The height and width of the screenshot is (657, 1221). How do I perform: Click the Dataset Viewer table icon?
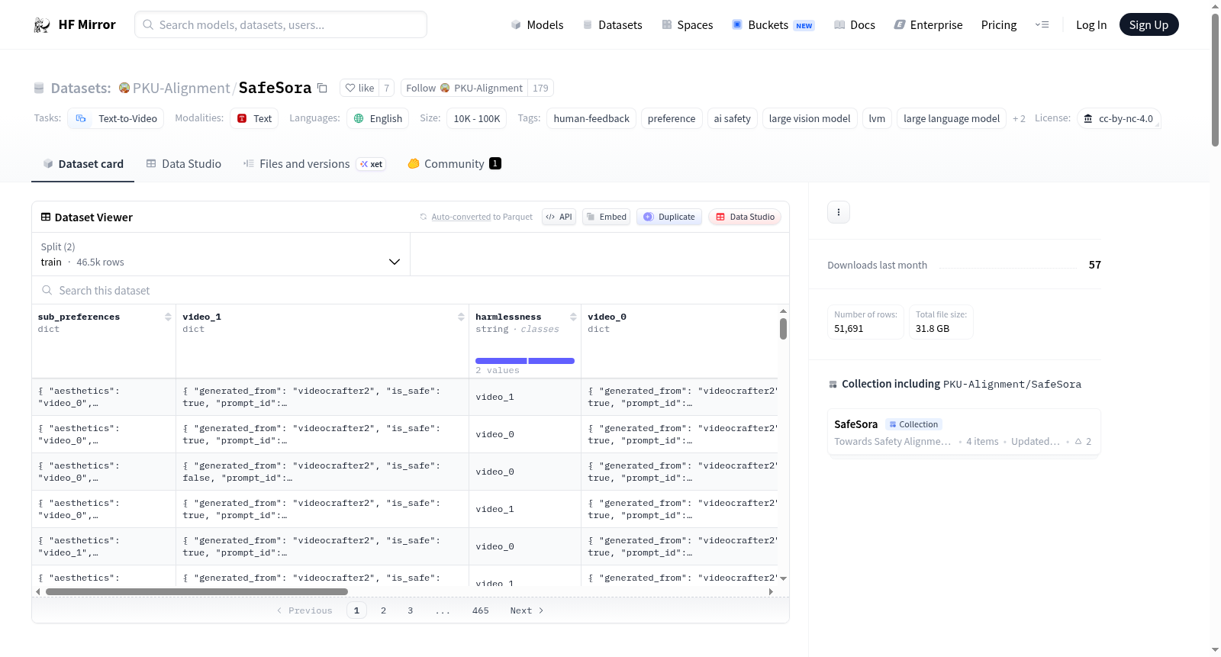46,217
